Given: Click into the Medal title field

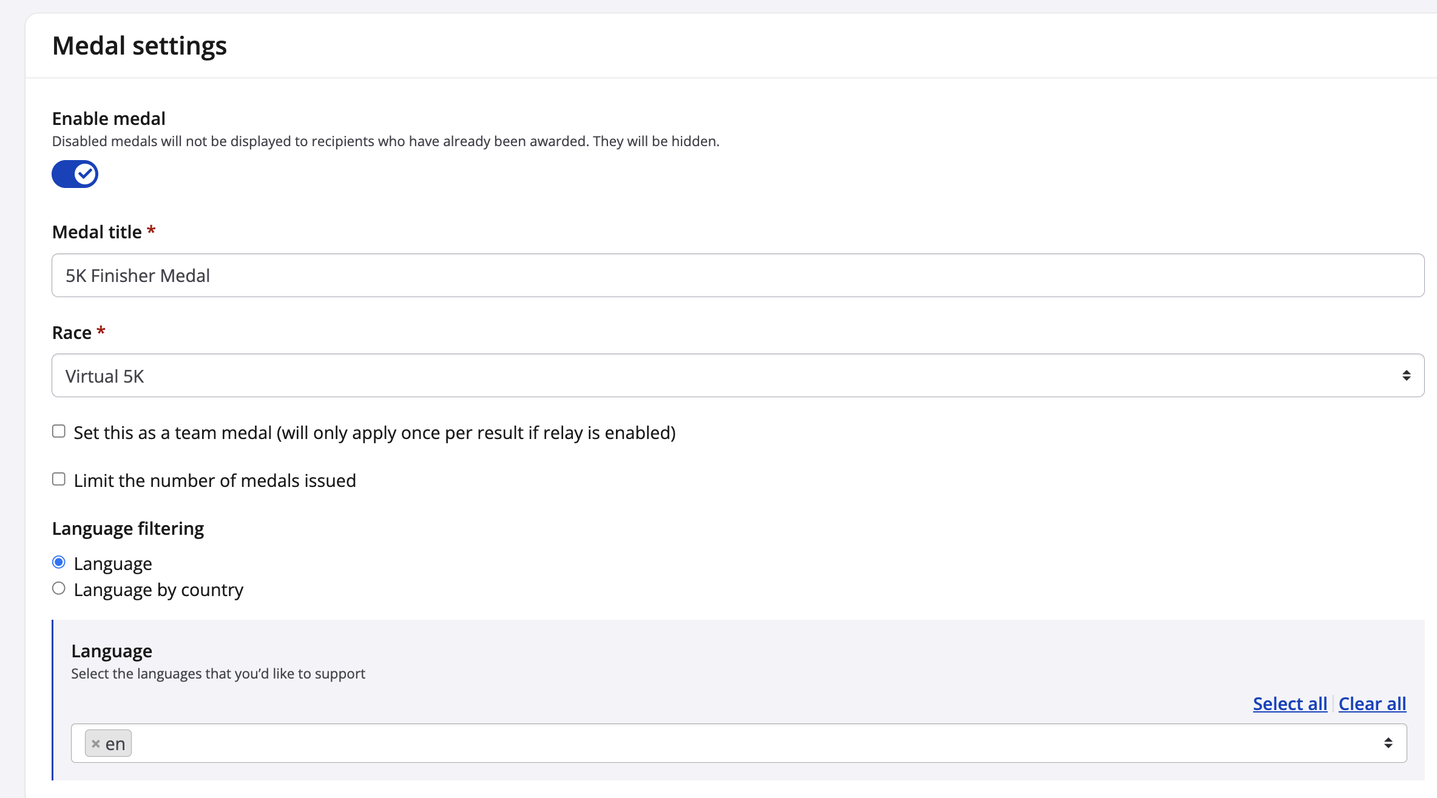Looking at the screenshot, I should tap(737, 275).
